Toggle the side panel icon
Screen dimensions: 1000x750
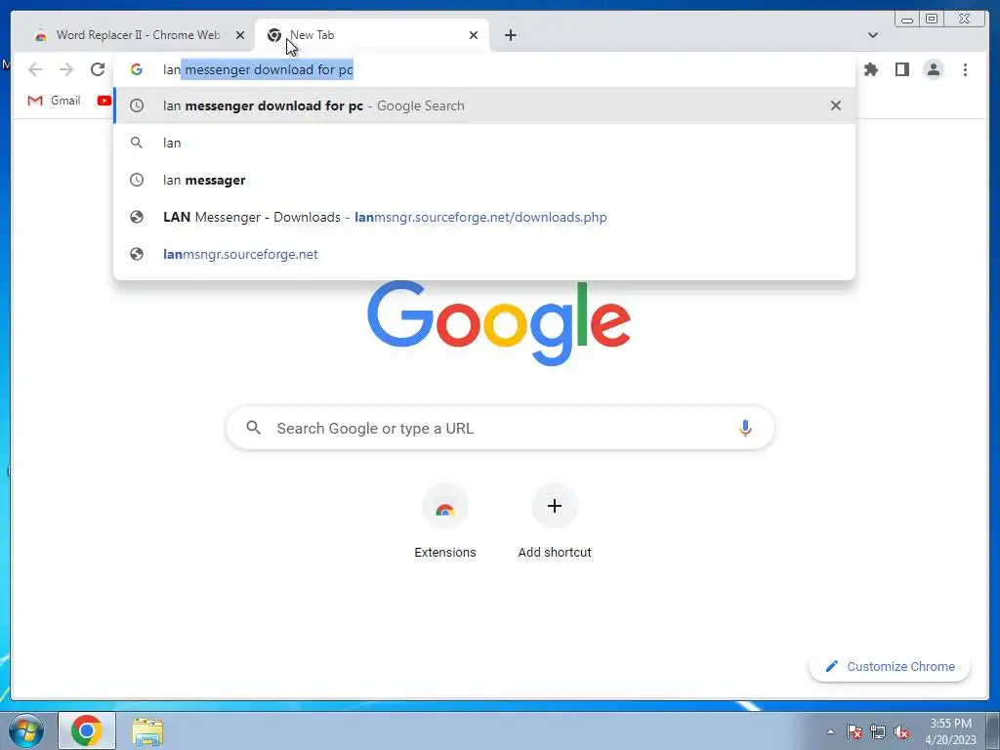click(901, 69)
